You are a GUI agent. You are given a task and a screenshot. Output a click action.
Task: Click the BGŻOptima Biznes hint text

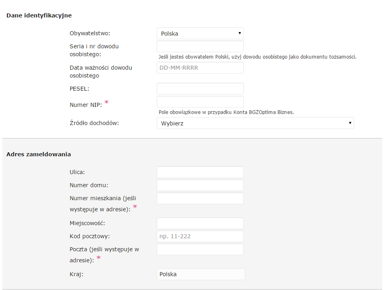point(226,112)
